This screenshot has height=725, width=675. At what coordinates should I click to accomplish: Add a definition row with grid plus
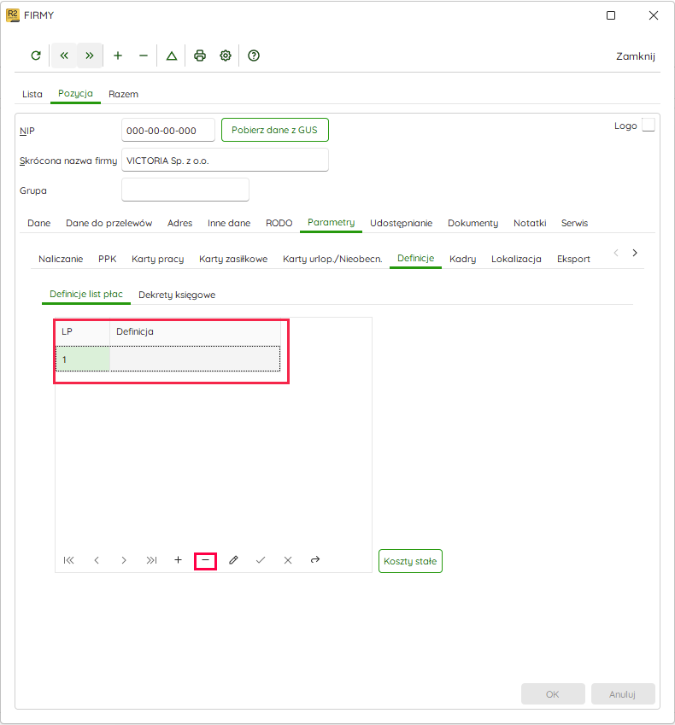click(178, 560)
